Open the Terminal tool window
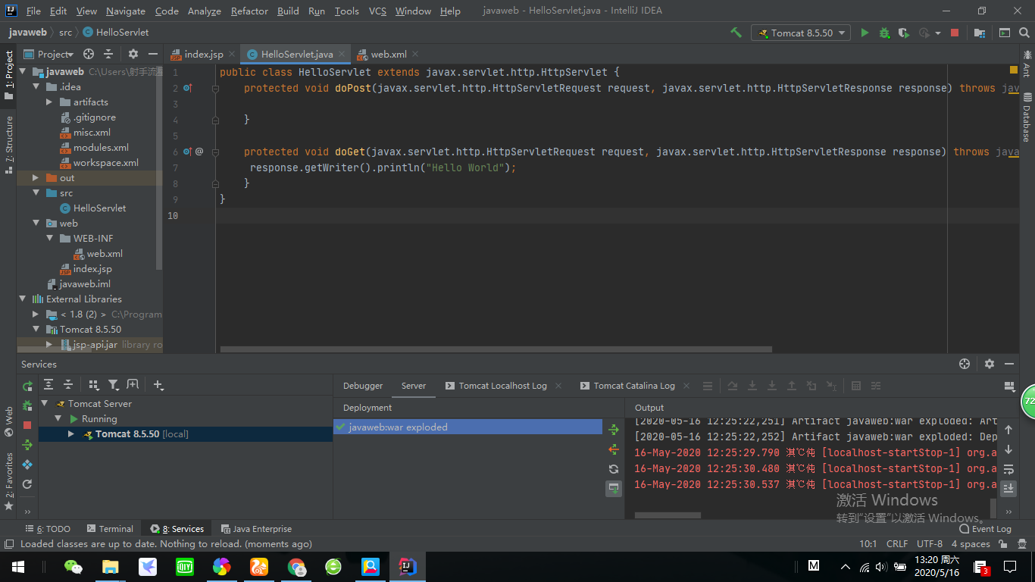The image size is (1035, 582). pos(109,529)
